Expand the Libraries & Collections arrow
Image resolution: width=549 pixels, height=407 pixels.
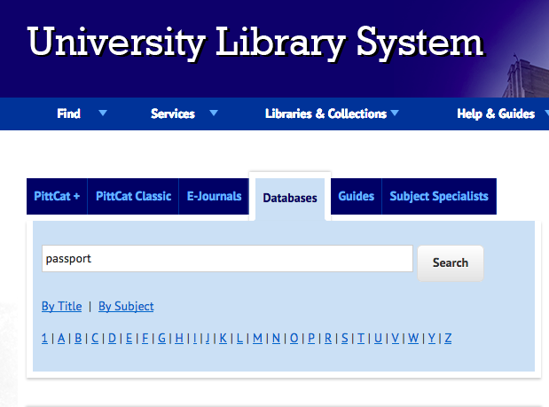(x=395, y=113)
